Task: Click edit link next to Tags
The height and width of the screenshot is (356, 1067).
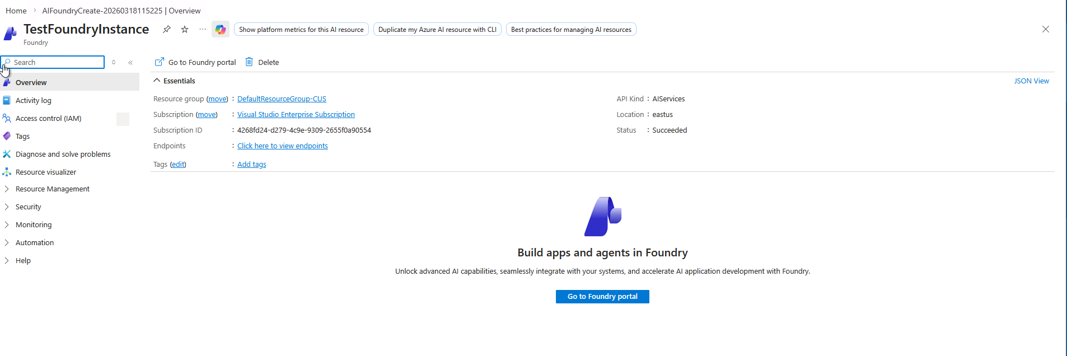Action: [178, 164]
